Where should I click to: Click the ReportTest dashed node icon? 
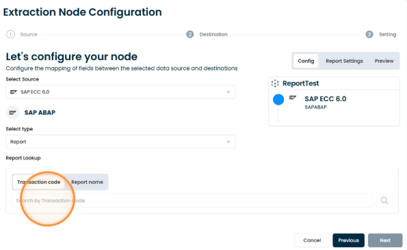coord(275,83)
